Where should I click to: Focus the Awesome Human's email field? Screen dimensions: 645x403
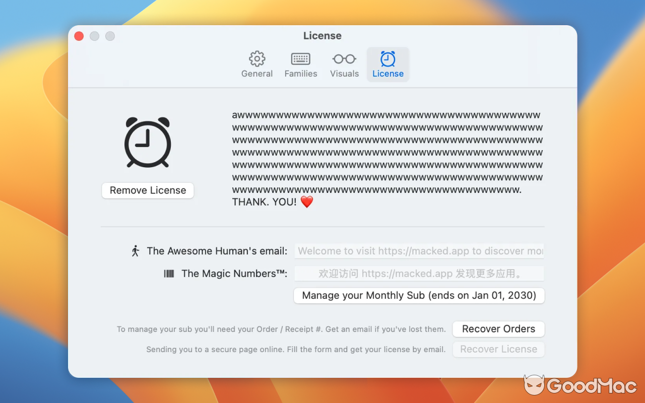[x=419, y=251]
